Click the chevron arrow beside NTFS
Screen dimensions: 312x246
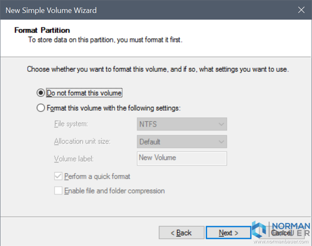coord(221,124)
